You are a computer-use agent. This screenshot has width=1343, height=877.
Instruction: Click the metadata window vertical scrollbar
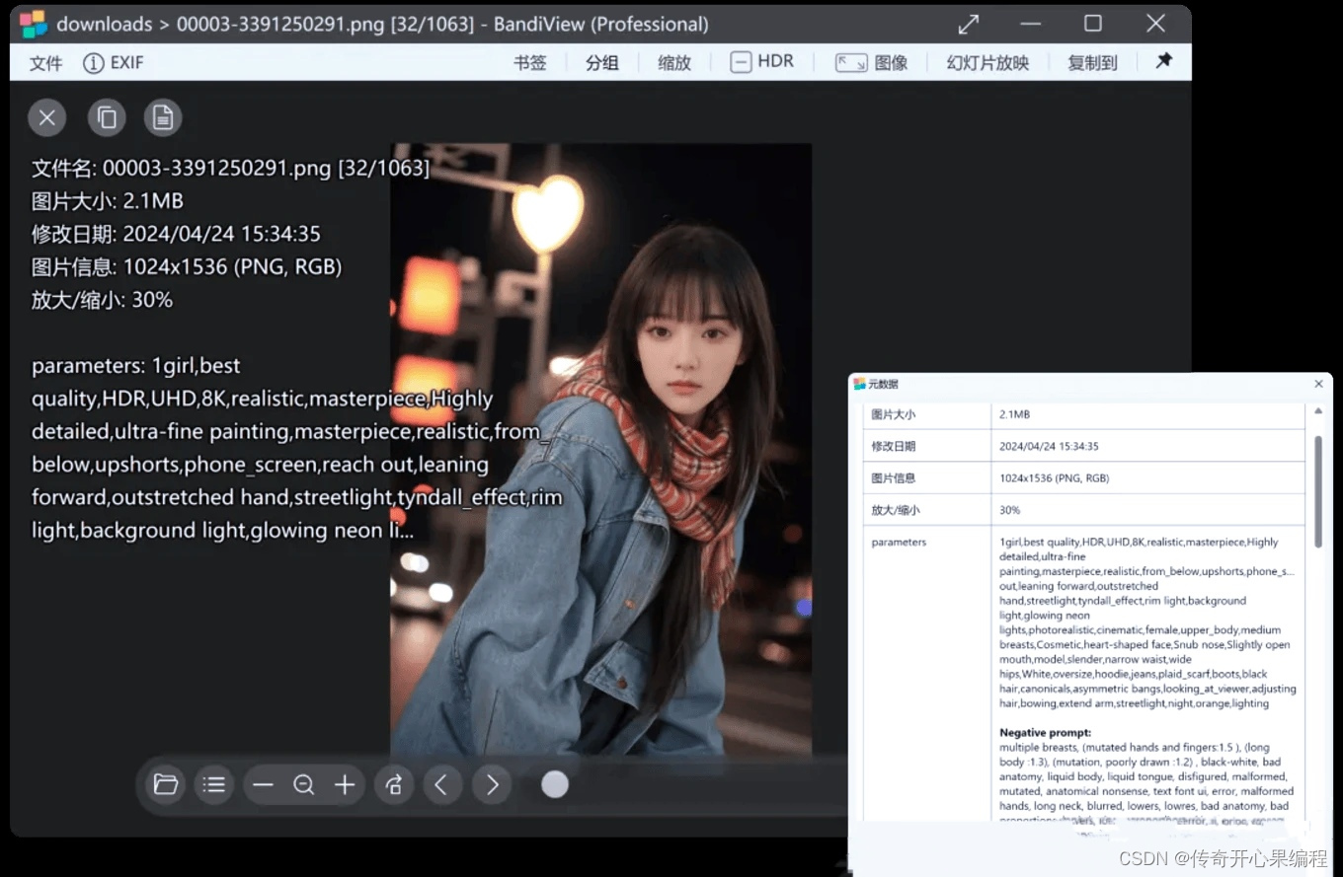pos(1317,491)
